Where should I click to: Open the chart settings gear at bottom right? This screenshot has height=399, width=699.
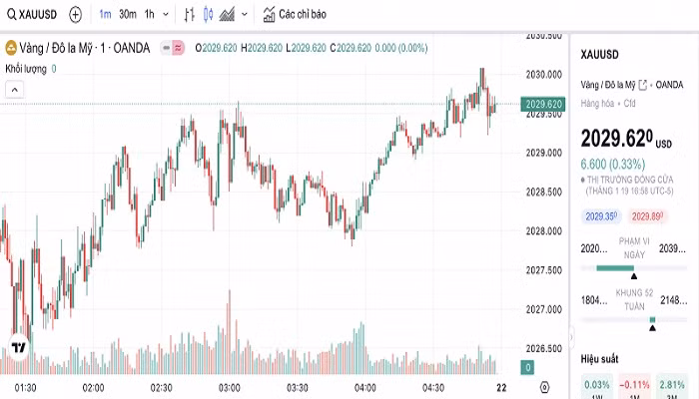tap(544, 386)
